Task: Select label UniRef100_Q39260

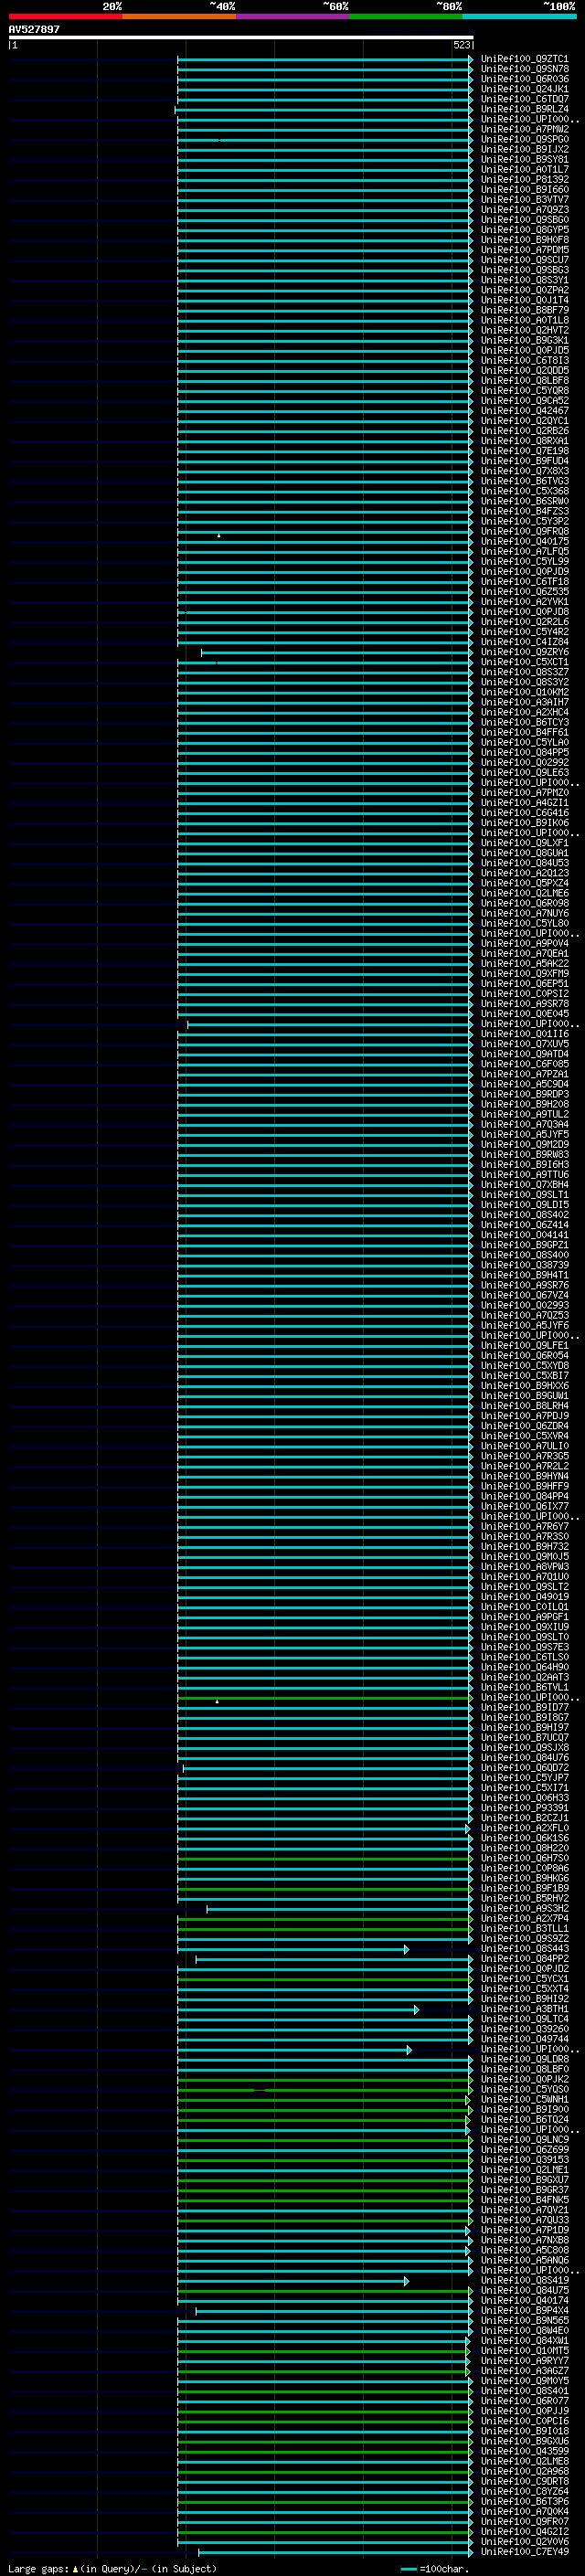Action: [525, 2029]
